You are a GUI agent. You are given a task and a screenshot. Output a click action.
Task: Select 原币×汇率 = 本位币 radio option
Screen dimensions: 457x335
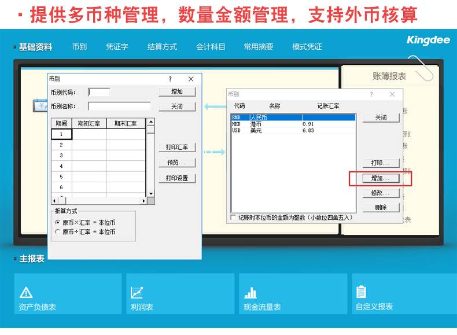point(57,222)
